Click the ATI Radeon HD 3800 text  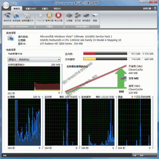[x=61, y=44]
